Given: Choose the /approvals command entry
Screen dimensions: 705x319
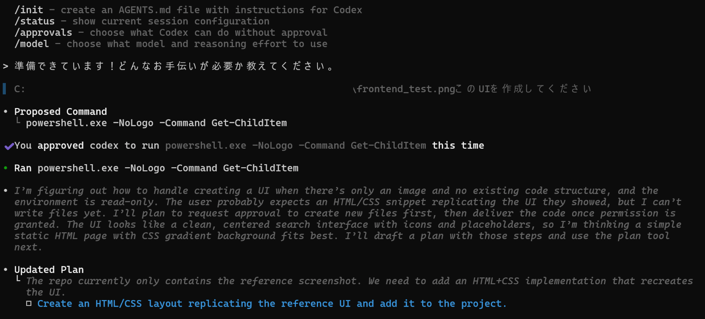Looking at the screenshot, I should (43, 33).
